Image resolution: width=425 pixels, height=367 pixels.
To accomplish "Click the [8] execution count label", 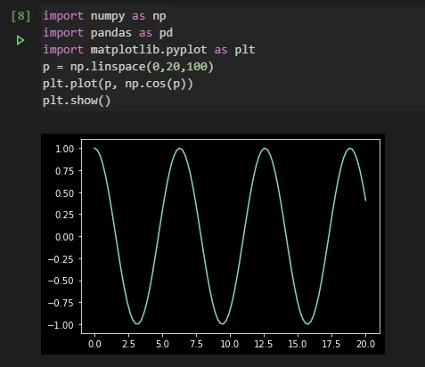I will click(x=20, y=16).
